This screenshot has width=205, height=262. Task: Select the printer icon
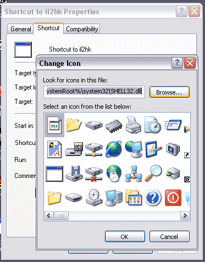point(134,125)
